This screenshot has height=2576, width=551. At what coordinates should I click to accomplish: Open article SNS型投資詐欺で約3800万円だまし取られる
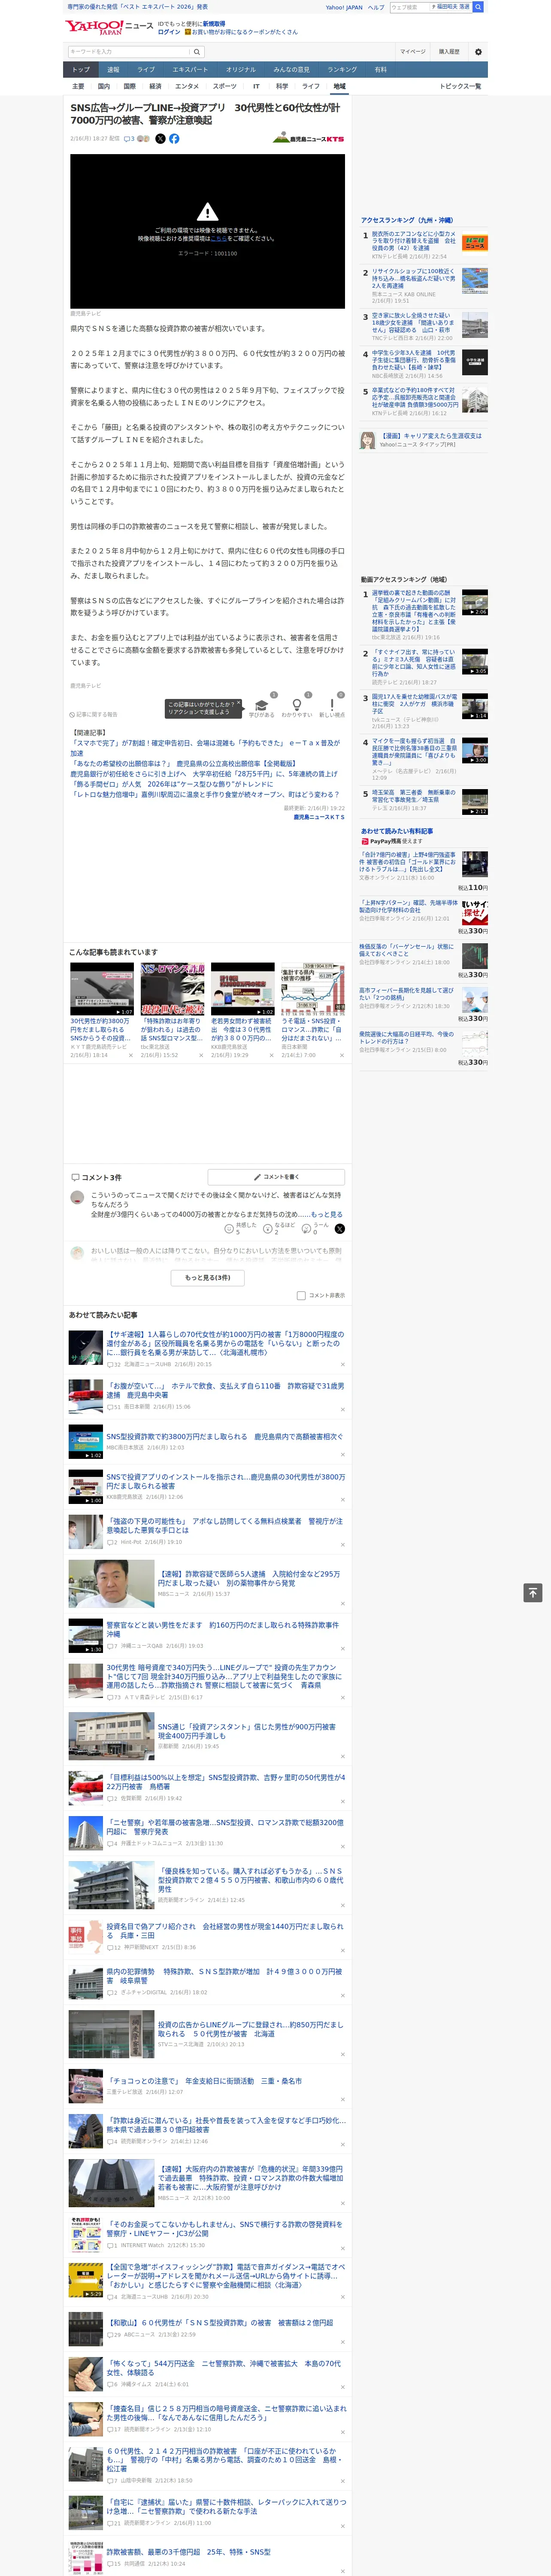pyautogui.click(x=224, y=1436)
